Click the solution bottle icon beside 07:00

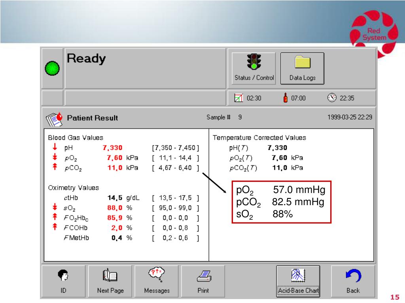[286, 97]
